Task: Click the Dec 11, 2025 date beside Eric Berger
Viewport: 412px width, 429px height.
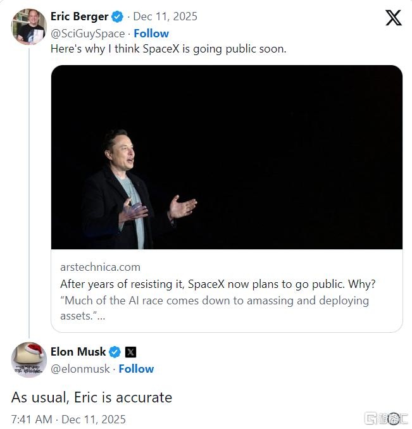Action: point(165,16)
